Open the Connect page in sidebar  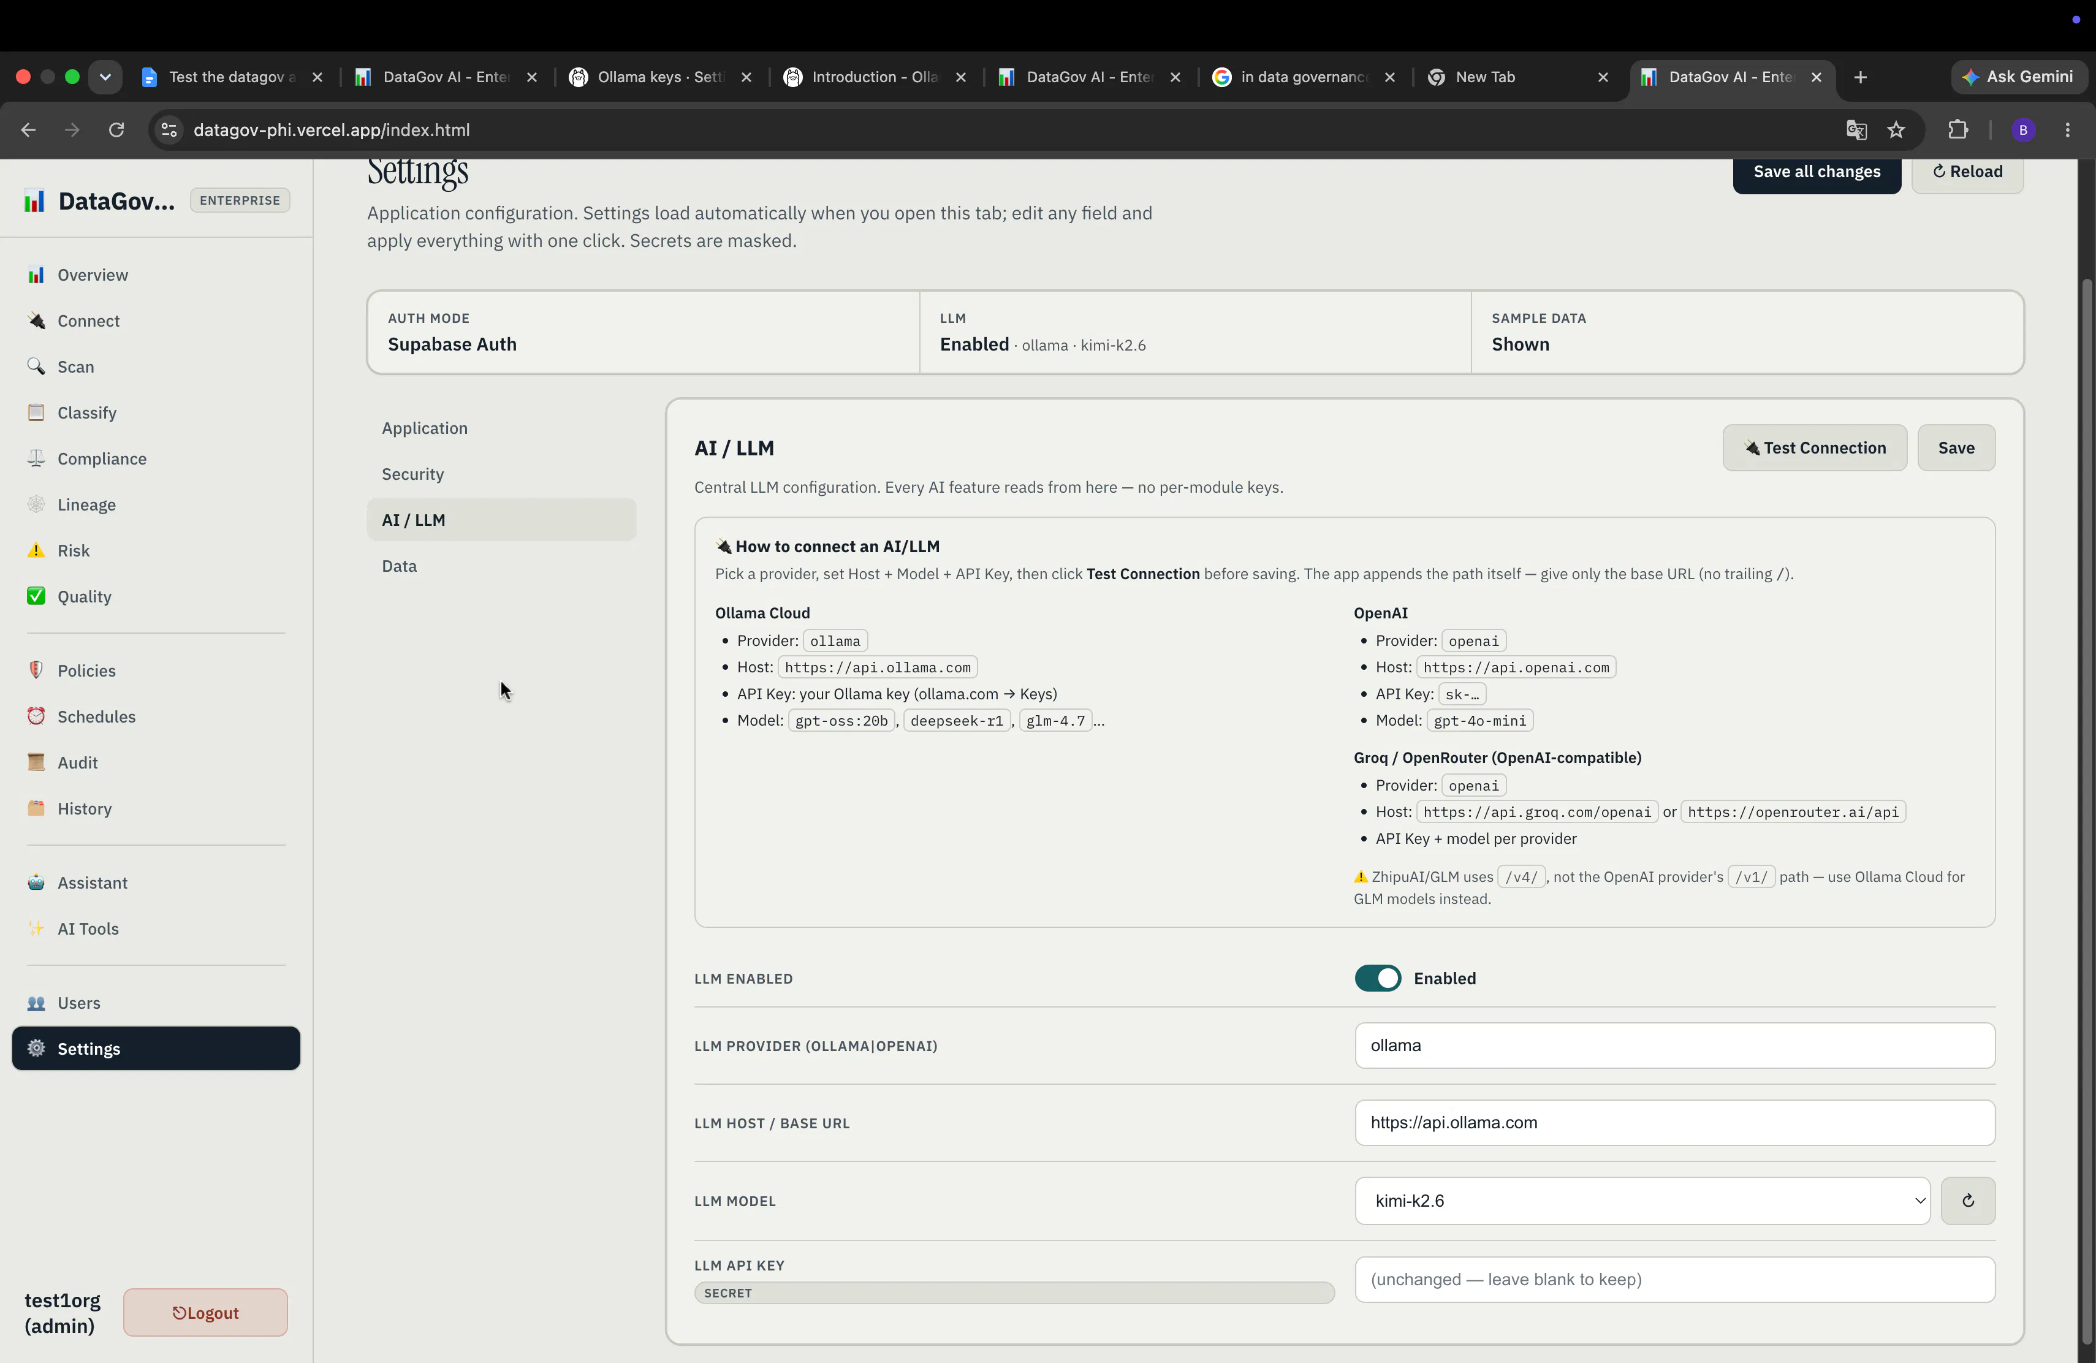156,321
